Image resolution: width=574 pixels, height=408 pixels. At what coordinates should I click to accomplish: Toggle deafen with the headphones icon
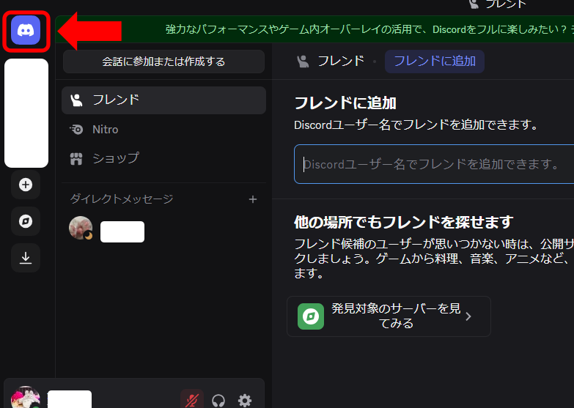tap(218, 400)
